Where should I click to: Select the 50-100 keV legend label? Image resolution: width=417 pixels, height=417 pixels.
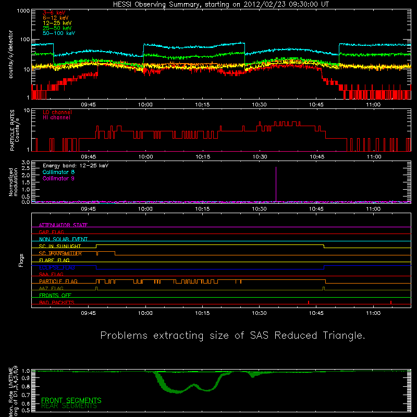point(59,33)
